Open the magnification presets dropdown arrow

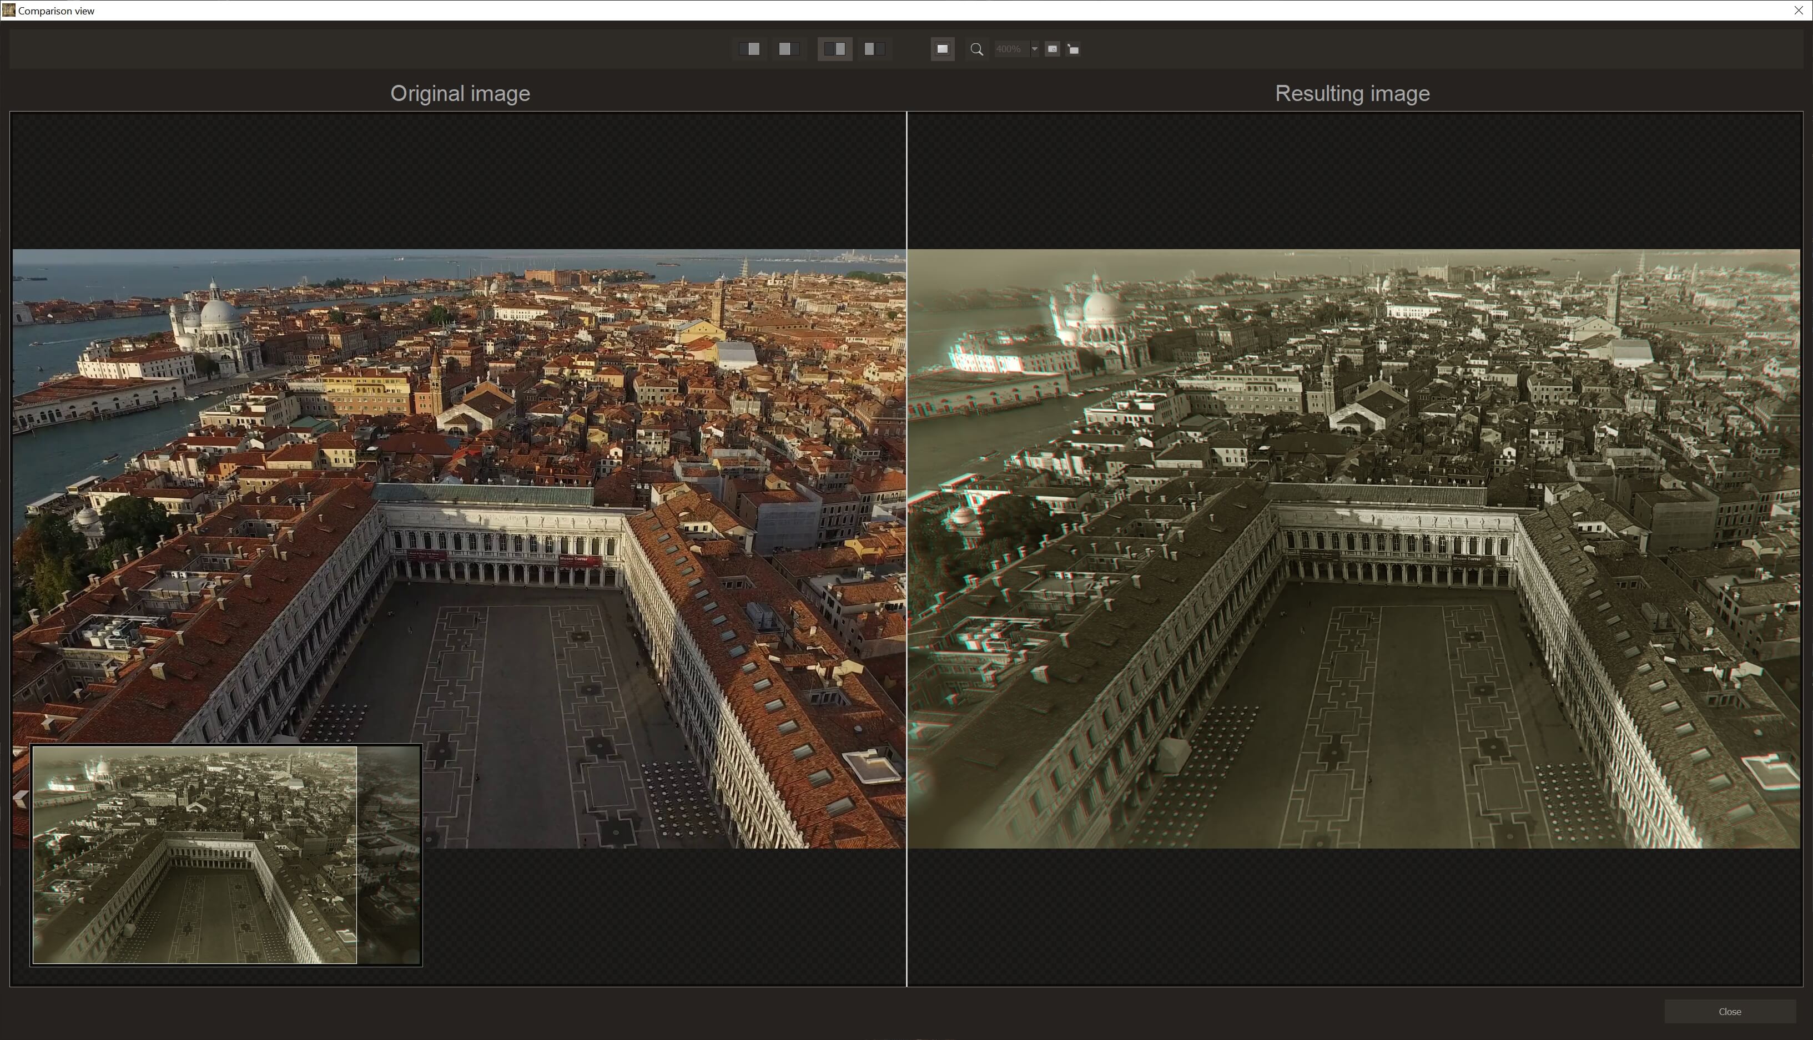coord(1034,49)
